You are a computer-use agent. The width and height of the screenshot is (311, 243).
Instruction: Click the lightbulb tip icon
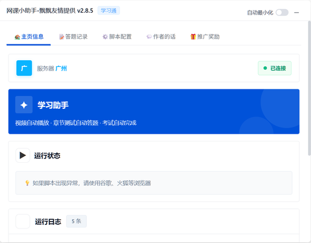coord(27,183)
